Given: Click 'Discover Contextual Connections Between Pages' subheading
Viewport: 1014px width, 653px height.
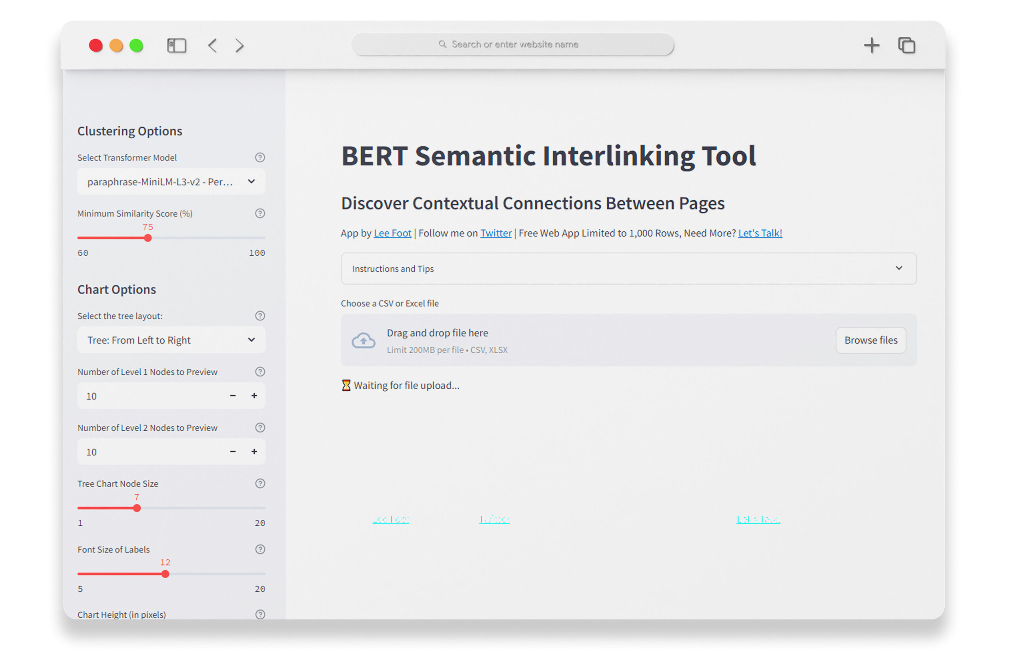Looking at the screenshot, I should pos(533,203).
